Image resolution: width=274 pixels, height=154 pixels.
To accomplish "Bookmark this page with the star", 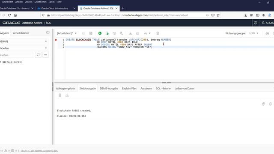I will (218, 15).
